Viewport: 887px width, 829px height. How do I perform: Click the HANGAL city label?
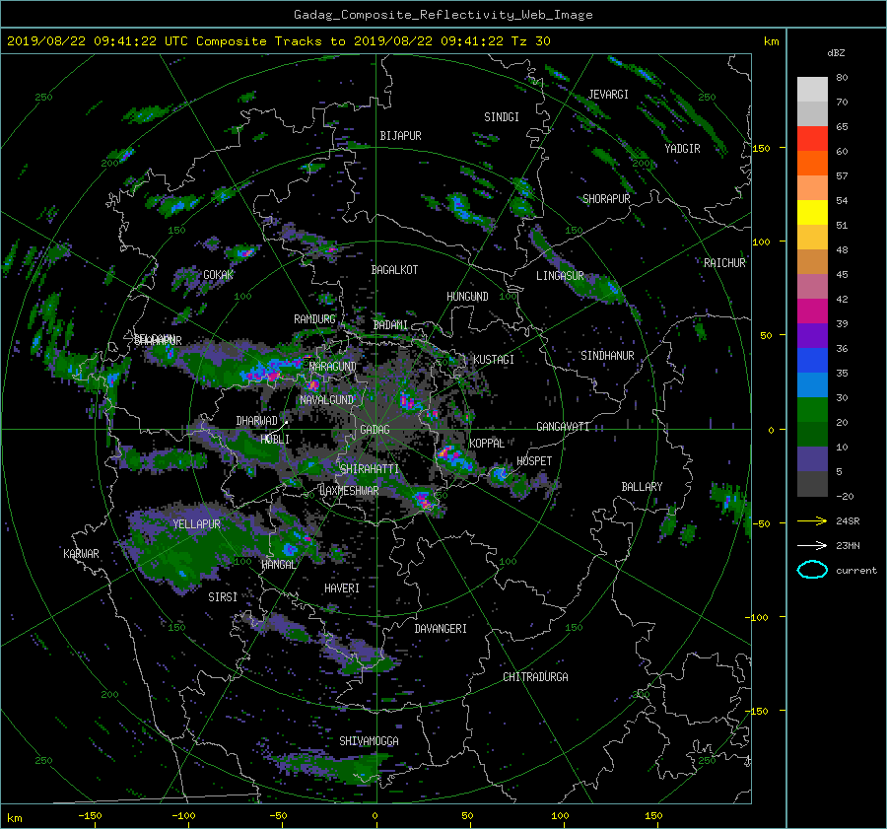(278, 565)
